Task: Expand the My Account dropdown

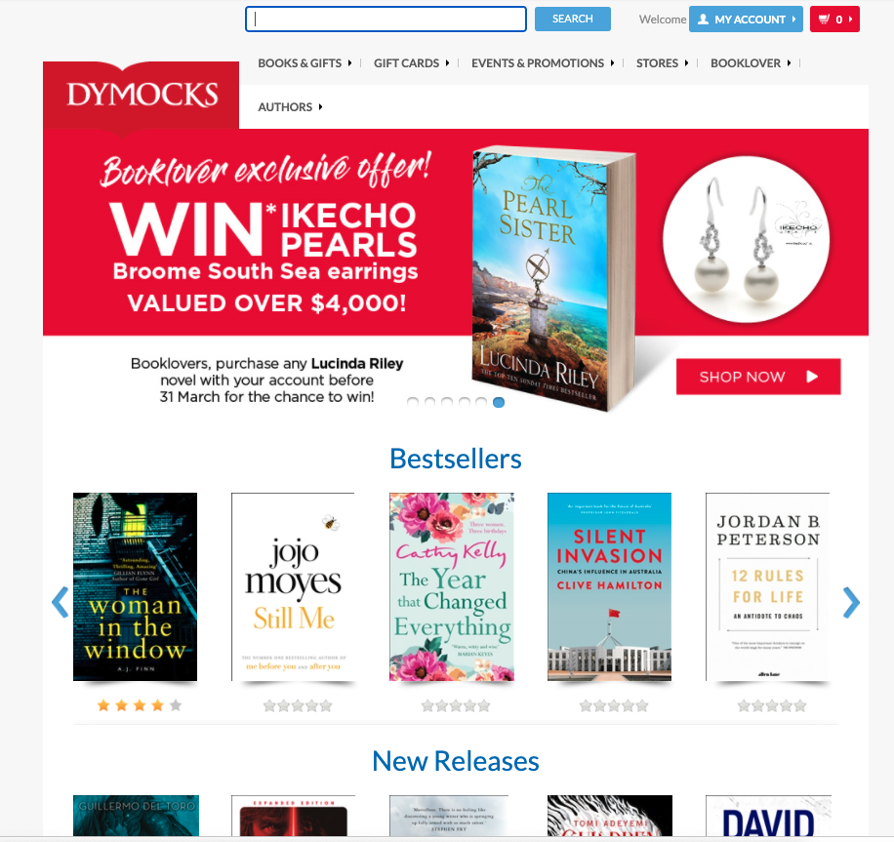Action: (746, 20)
